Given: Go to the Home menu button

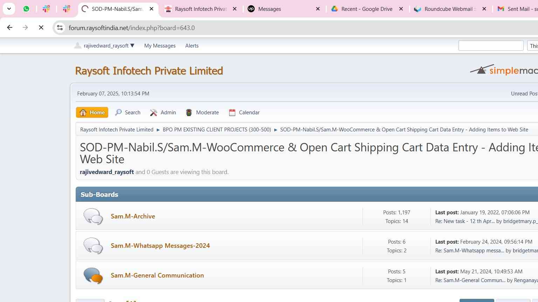Looking at the screenshot, I should click(x=92, y=113).
